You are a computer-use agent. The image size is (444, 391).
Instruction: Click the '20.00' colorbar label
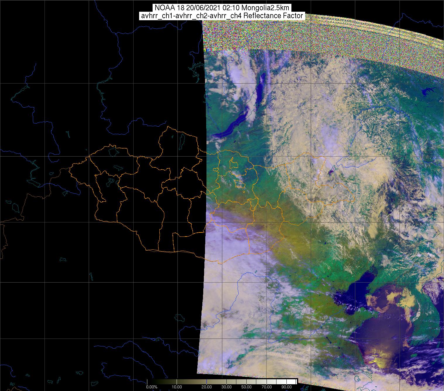click(x=207, y=387)
